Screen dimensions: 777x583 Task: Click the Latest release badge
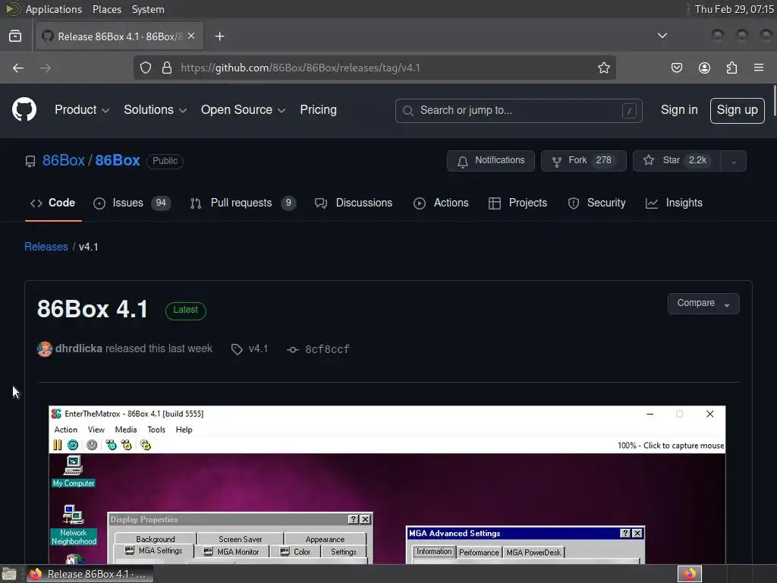pyautogui.click(x=185, y=310)
